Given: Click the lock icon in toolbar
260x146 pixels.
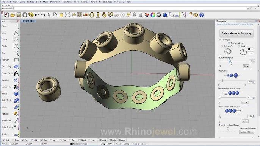Looking at the screenshot, I should pyautogui.click(x=141, y=15).
